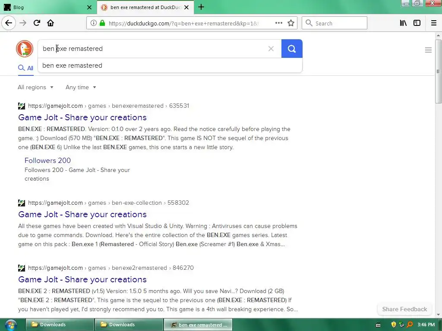Select the All results tab

[25, 68]
